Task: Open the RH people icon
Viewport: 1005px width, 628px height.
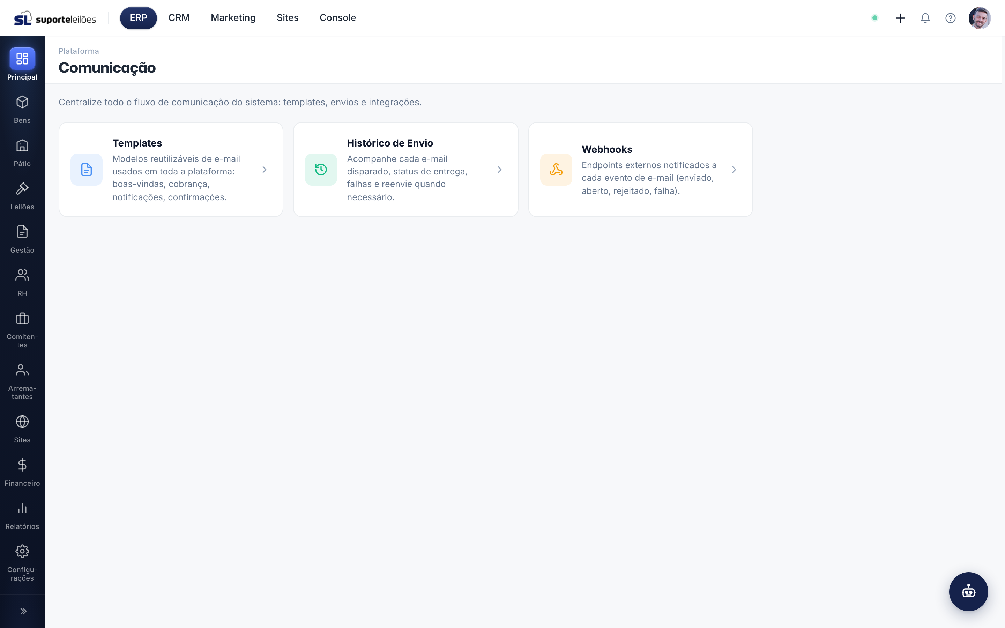Action: 22,275
